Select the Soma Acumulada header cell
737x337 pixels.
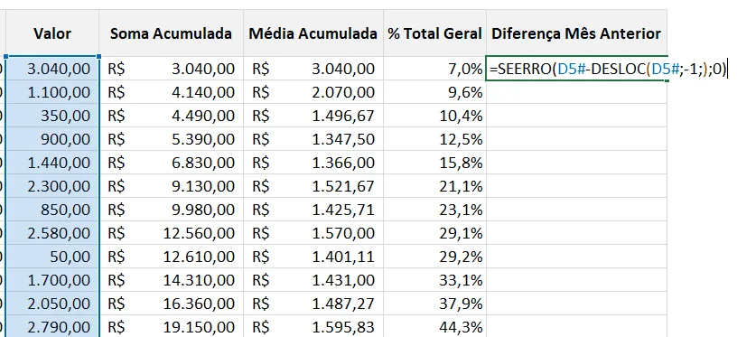coord(171,33)
